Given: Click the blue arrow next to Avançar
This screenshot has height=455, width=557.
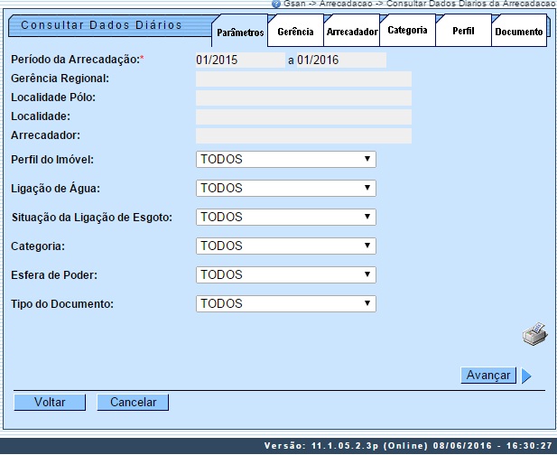Looking at the screenshot, I should coord(526,376).
